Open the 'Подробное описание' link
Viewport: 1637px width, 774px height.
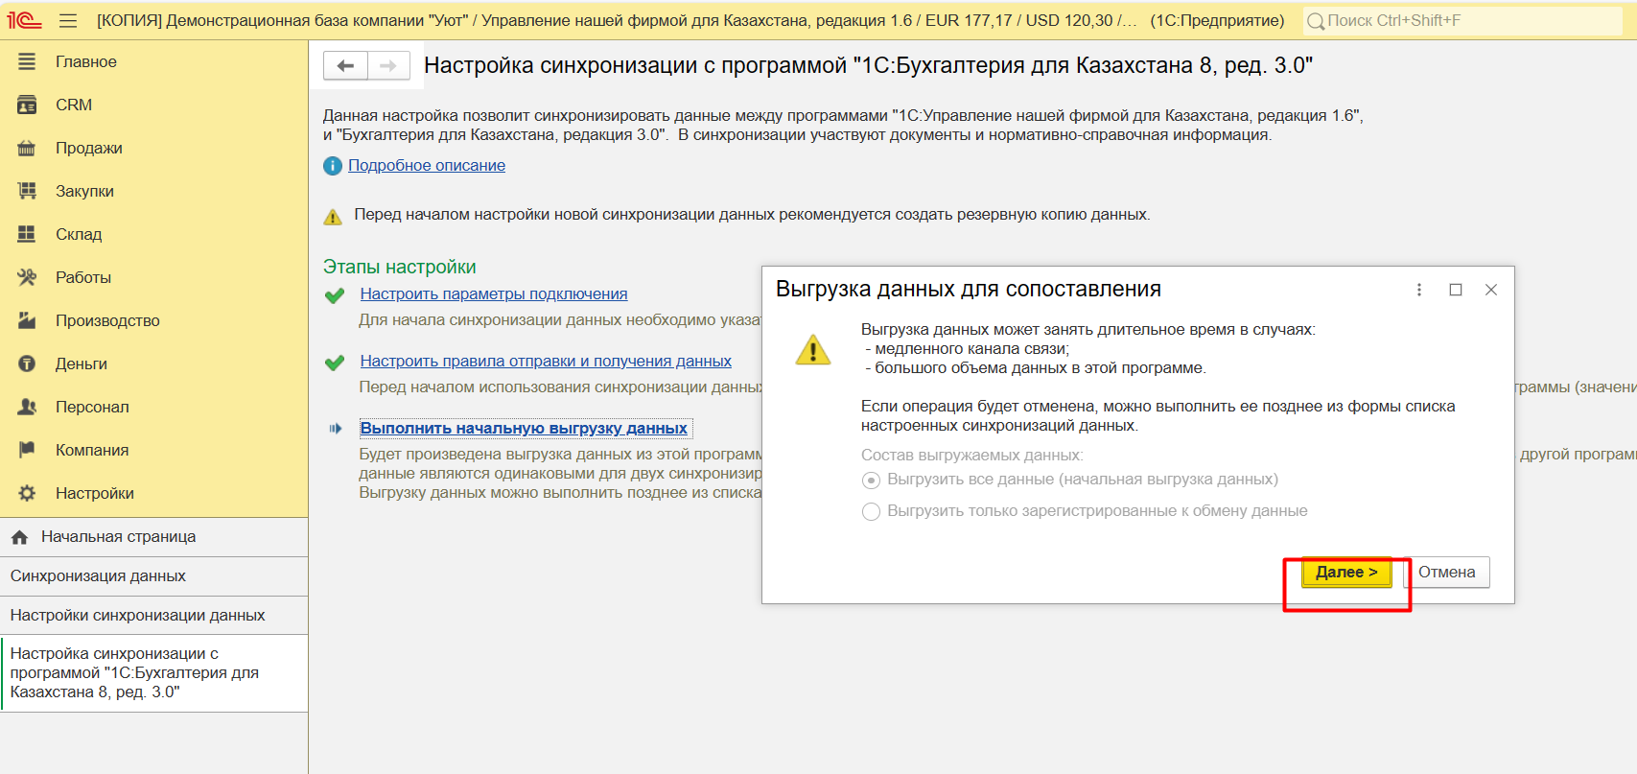click(426, 165)
